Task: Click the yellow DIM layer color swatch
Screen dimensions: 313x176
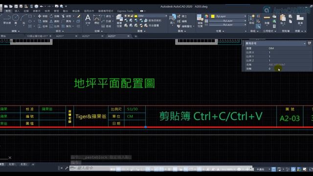Action: coord(136,16)
